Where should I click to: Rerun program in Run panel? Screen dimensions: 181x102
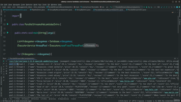click(4, 61)
